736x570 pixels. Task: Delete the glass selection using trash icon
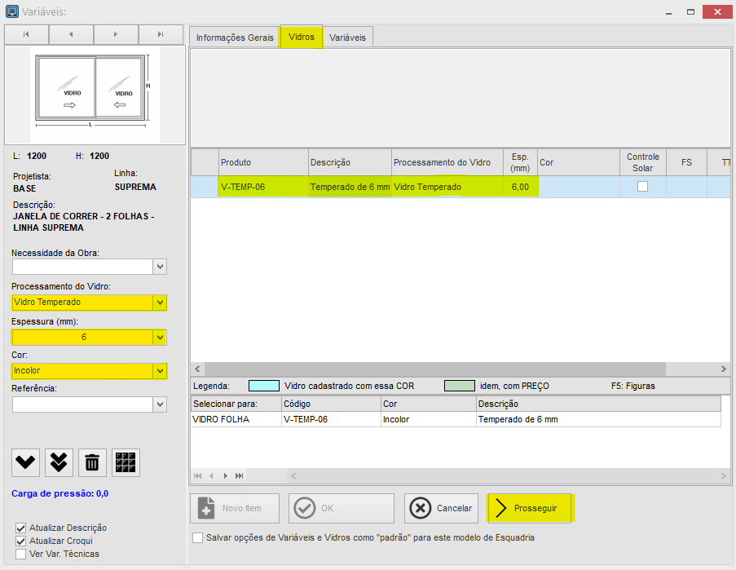click(92, 462)
